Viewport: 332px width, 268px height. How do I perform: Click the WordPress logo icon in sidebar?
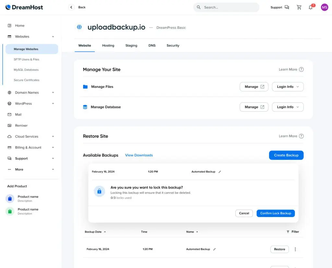(9, 104)
